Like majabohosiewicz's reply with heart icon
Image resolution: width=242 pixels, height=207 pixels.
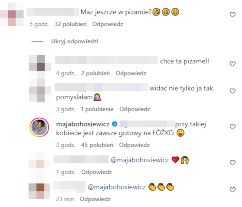pos(232,127)
